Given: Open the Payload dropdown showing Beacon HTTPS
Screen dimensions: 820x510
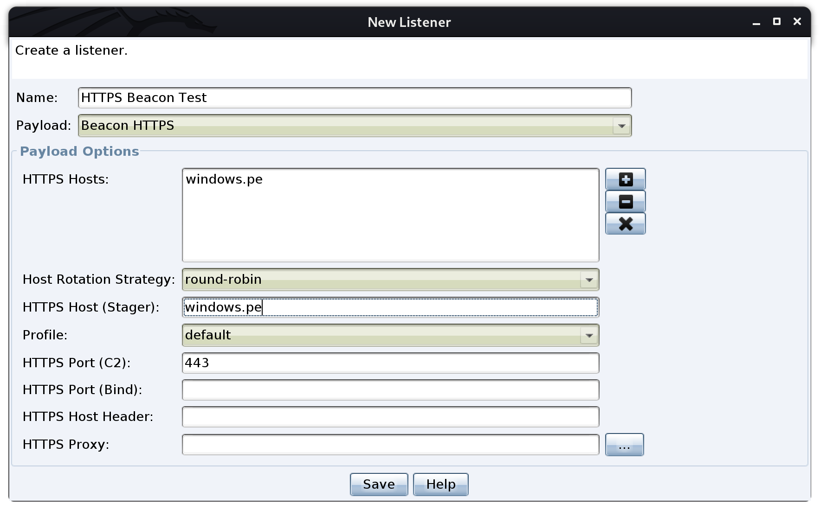Looking at the screenshot, I should pyautogui.click(x=355, y=126).
